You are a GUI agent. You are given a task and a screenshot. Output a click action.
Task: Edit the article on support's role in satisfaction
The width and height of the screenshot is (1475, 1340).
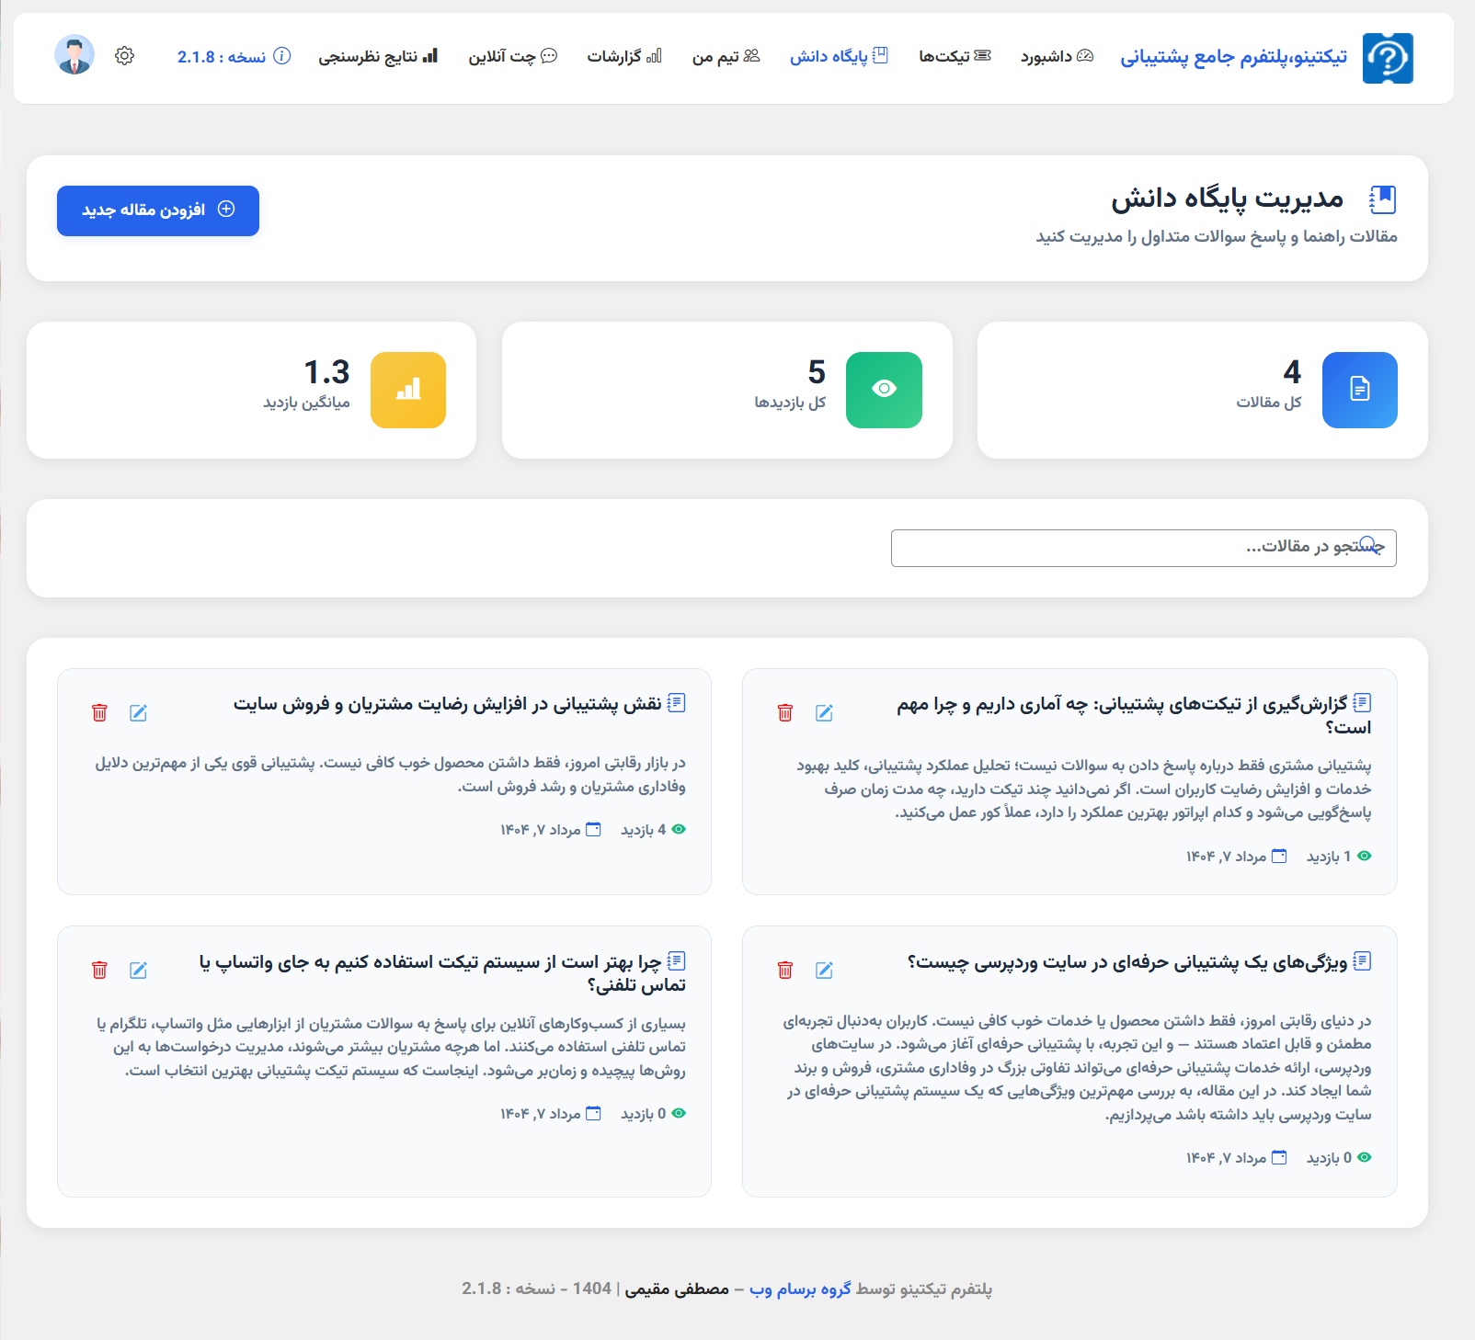click(x=138, y=713)
